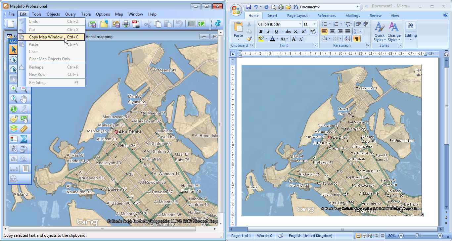This screenshot has height=241, width=452.
Task: Toggle Italic formatting in Word
Action: (x=268, y=31)
